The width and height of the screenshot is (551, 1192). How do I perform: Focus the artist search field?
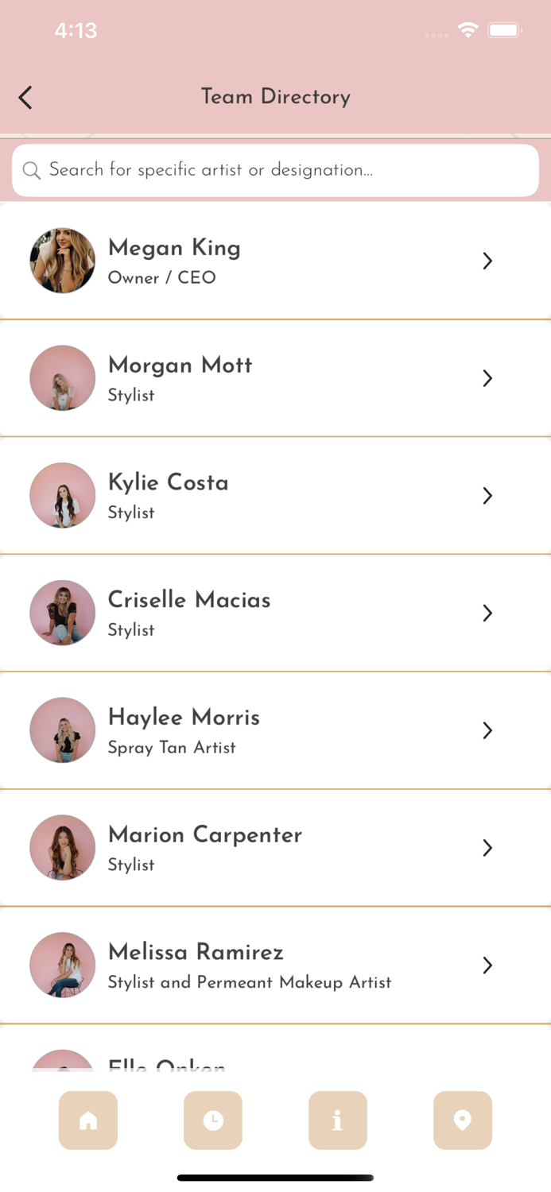pos(286,170)
